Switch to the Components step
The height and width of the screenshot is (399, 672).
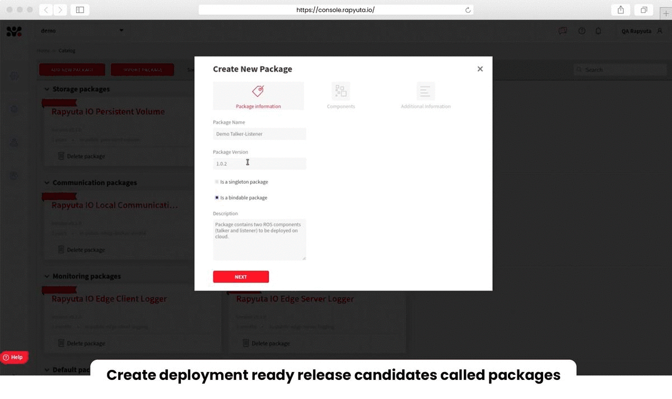340,96
